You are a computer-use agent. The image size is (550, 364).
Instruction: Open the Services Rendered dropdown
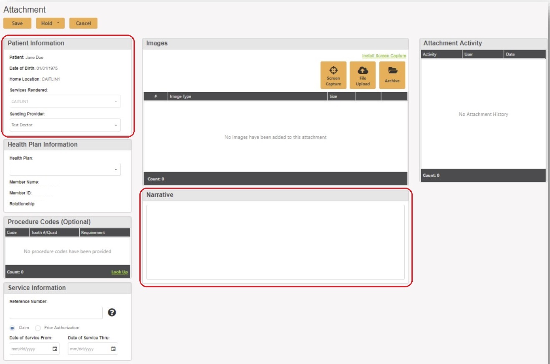pyautogui.click(x=116, y=101)
